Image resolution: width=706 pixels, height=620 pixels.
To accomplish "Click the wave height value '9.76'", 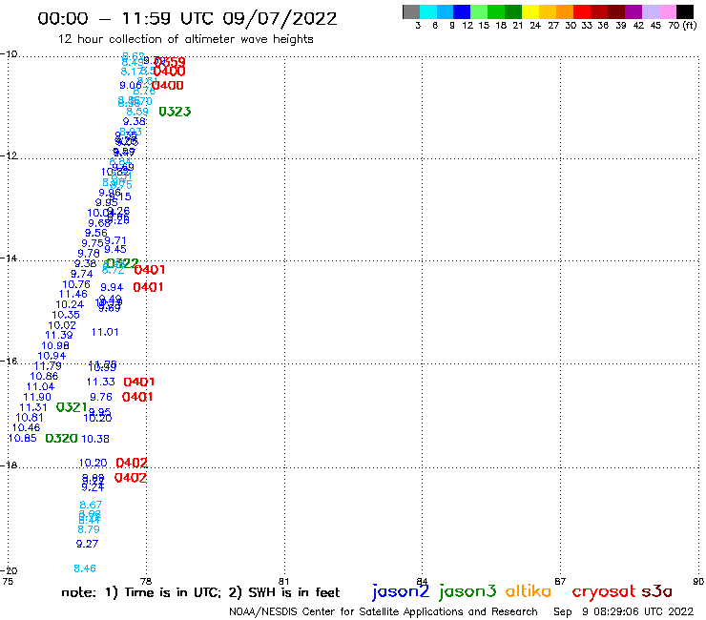I will (101, 397).
